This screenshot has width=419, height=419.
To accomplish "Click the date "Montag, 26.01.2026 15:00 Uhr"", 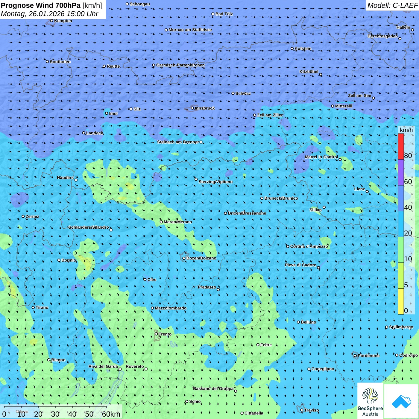I will [50, 14].
